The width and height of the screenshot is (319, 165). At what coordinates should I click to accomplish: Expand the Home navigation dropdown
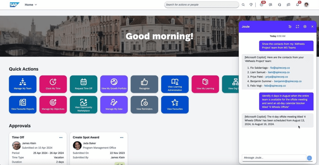point(31,5)
